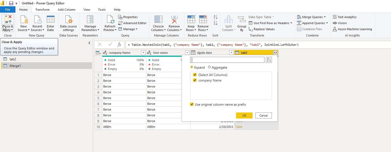The image size is (391, 152).
Task: Open quick access toolbar dropdown arrow
Action: coord(16,3)
